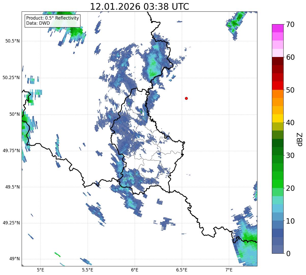Click the colorbar "dBZ" label

click(300, 139)
